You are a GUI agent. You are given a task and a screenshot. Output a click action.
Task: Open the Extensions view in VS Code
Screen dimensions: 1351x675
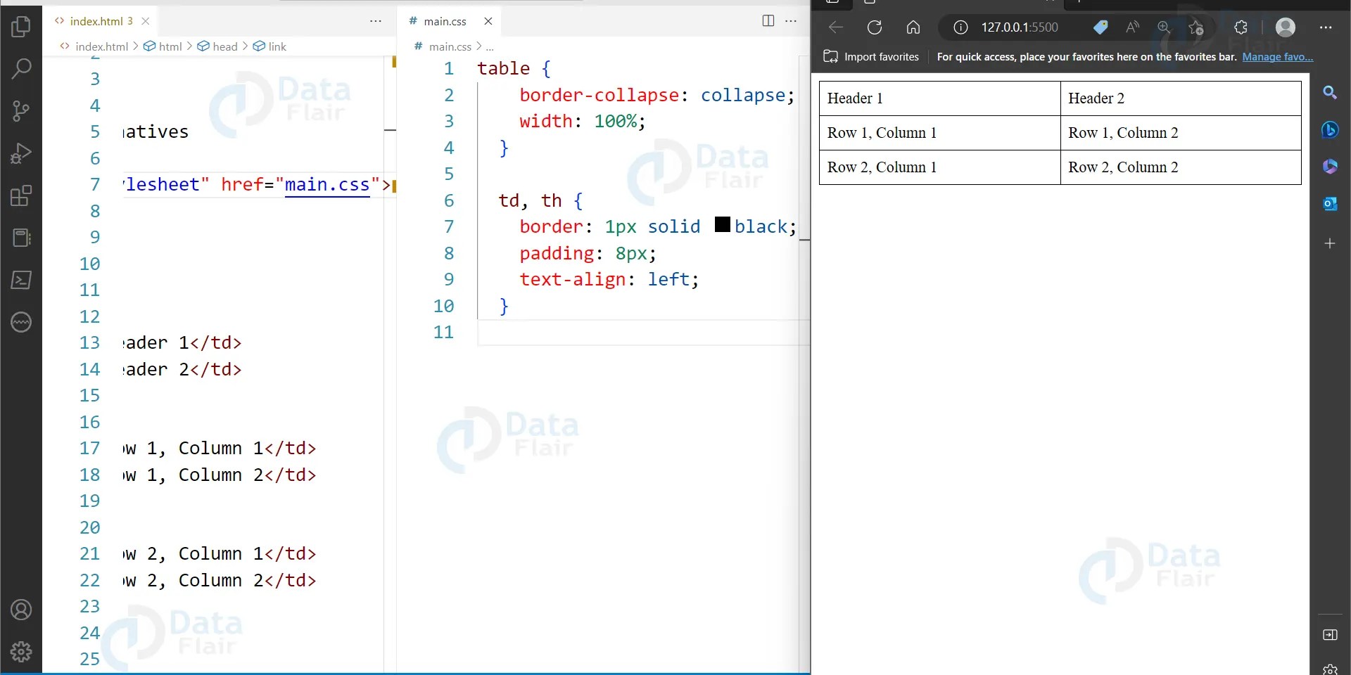pyautogui.click(x=21, y=195)
